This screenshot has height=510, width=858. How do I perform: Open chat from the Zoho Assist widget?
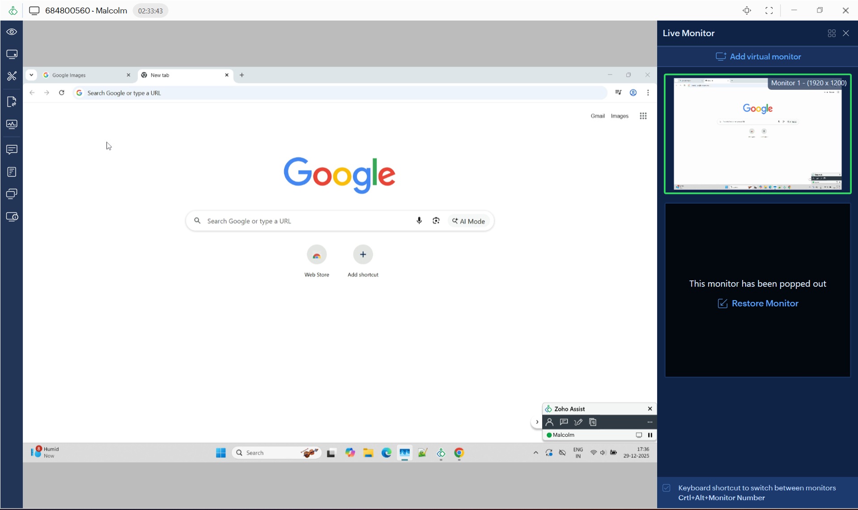click(564, 422)
